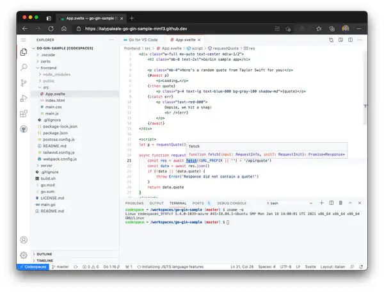Expand the server folder
The image size is (384, 292).
pos(46,165)
